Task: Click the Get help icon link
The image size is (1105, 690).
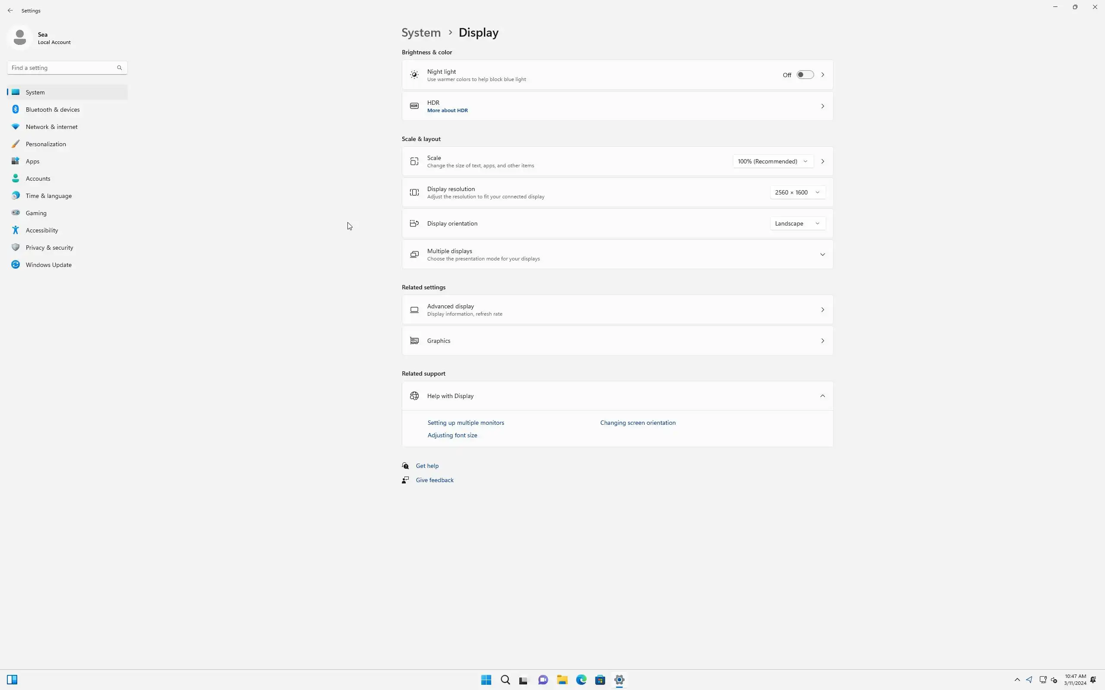Action: [x=405, y=465]
